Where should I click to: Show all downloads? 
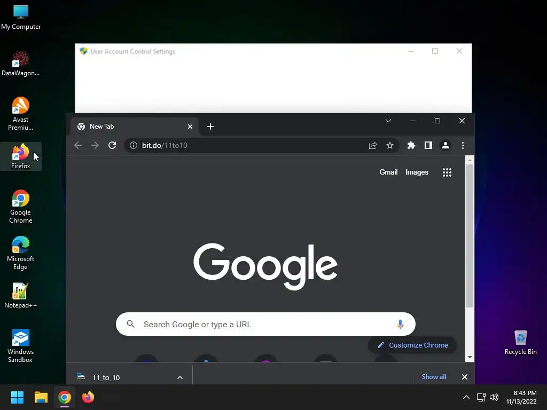434,377
